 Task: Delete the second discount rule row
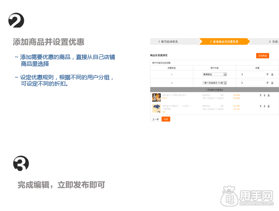272,83
